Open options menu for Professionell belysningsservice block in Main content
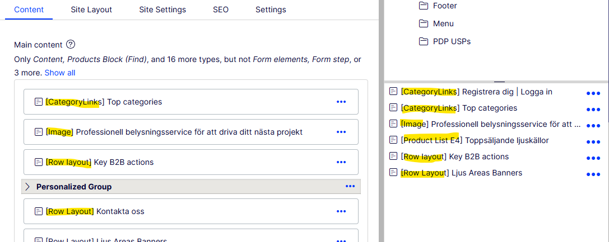Viewport: 609px width, 242px height. click(341, 132)
